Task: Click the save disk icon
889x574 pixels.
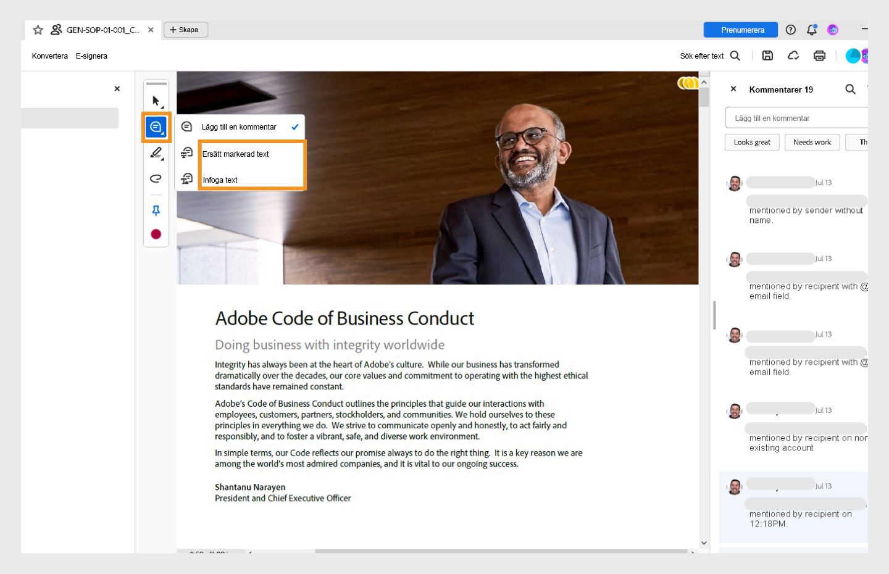Action: 767,56
